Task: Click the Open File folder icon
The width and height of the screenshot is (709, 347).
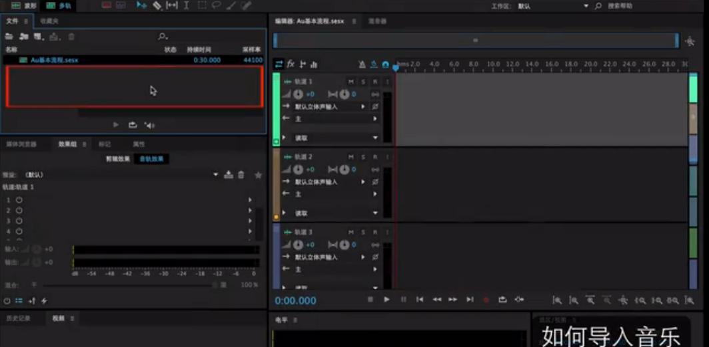Action: pyautogui.click(x=9, y=36)
